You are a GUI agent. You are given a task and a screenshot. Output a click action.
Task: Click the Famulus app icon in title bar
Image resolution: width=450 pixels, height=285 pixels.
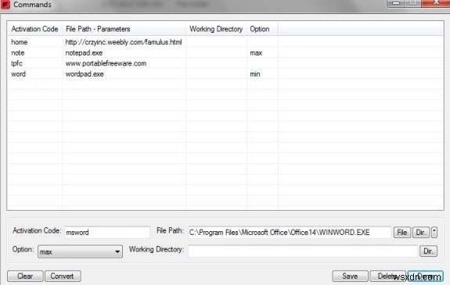pos(5,5)
